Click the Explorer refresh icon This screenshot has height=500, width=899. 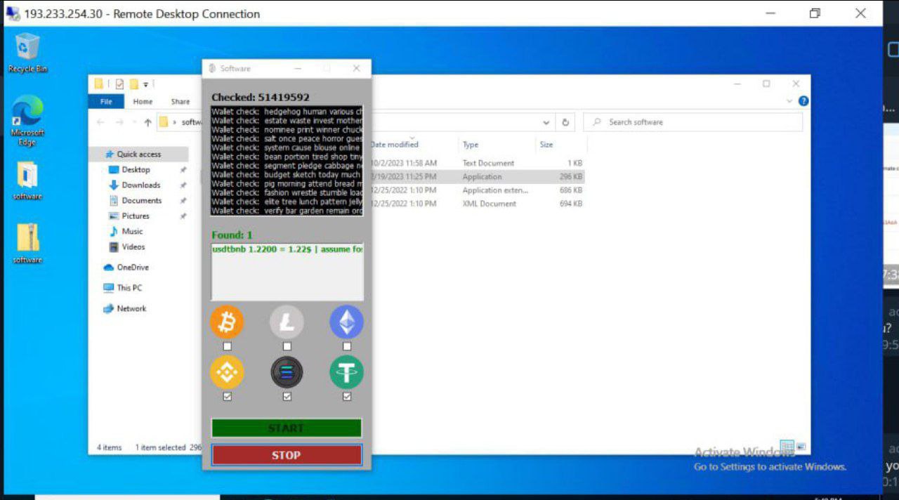[x=565, y=122]
